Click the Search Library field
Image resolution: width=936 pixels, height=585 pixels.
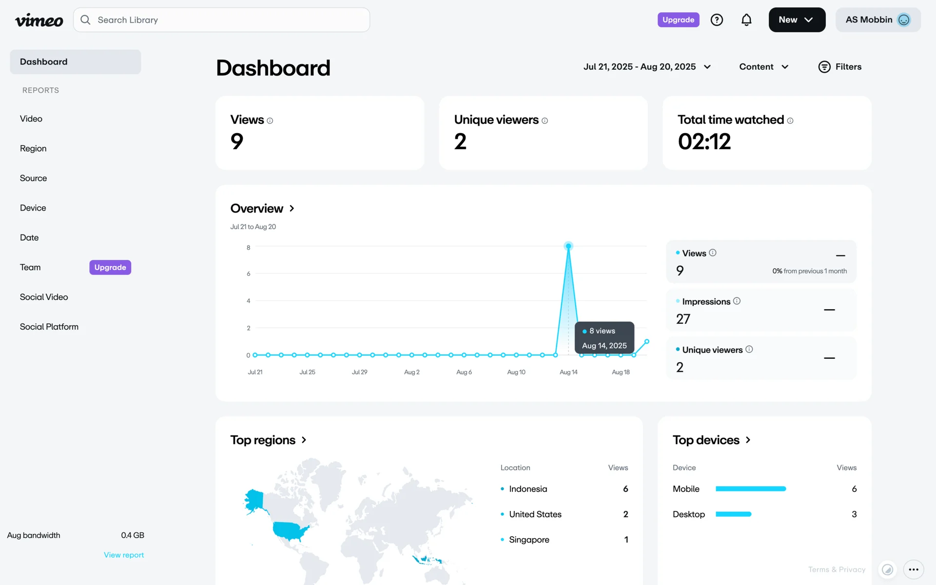[x=222, y=20]
